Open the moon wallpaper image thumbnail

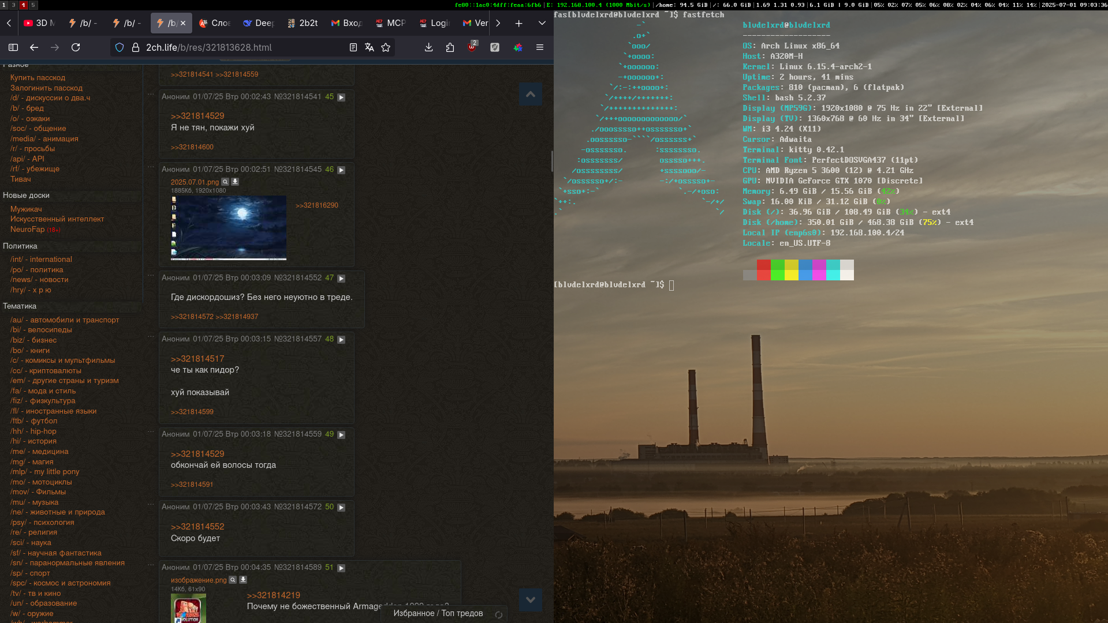click(229, 228)
